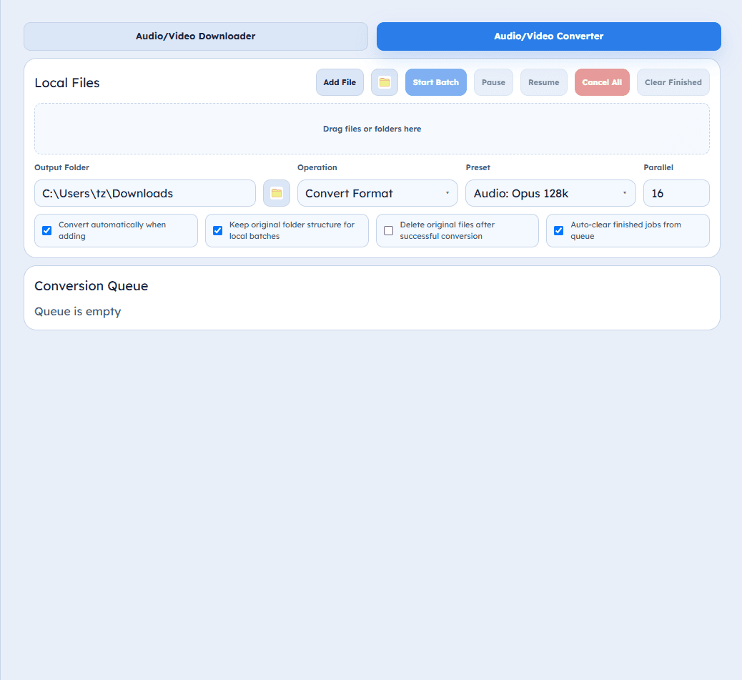Open the add folder icon beside Add File
This screenshot has width=742, height=680.
coord(385,82)
